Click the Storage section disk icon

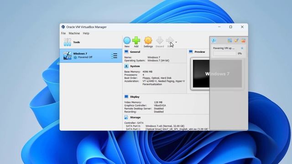[126, 118]
